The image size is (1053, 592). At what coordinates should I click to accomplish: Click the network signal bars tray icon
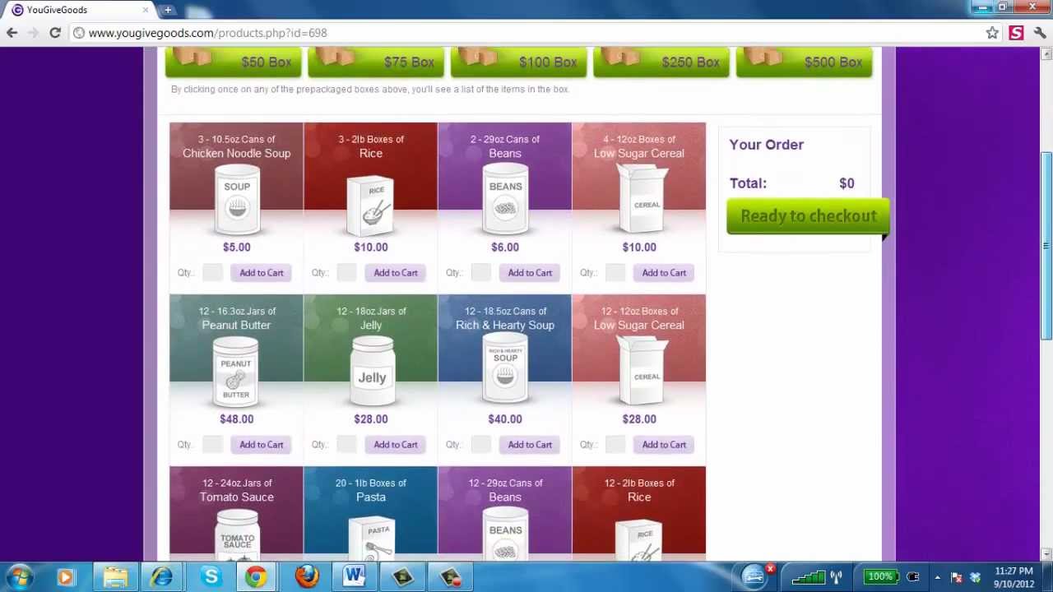(808, 577)
